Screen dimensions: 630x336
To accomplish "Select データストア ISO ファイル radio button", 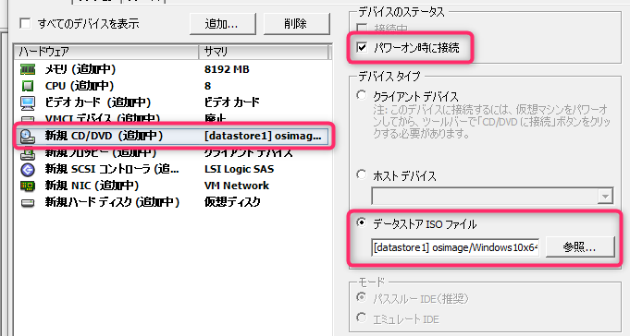I will click(362, 222).
